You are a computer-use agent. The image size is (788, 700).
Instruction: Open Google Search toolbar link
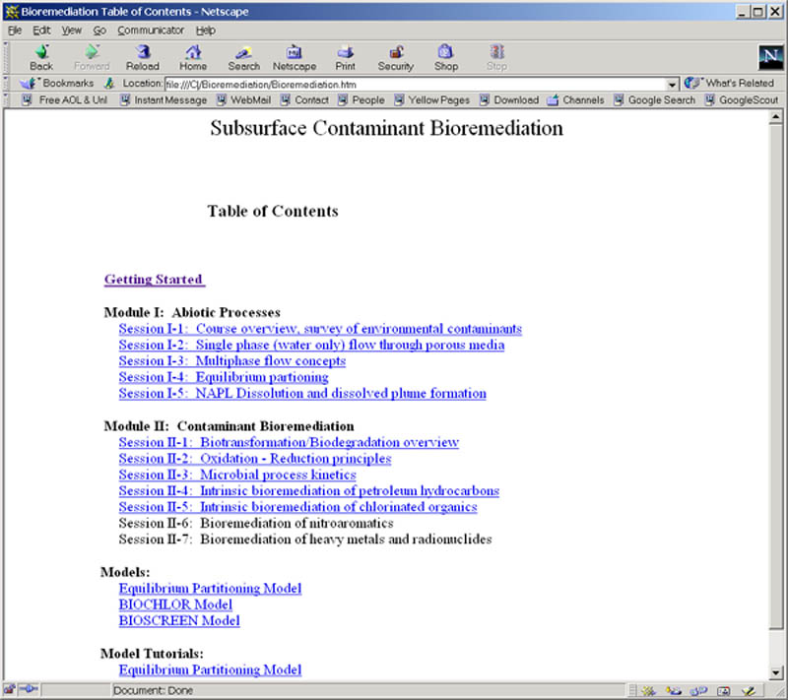(x=655, y=99)
